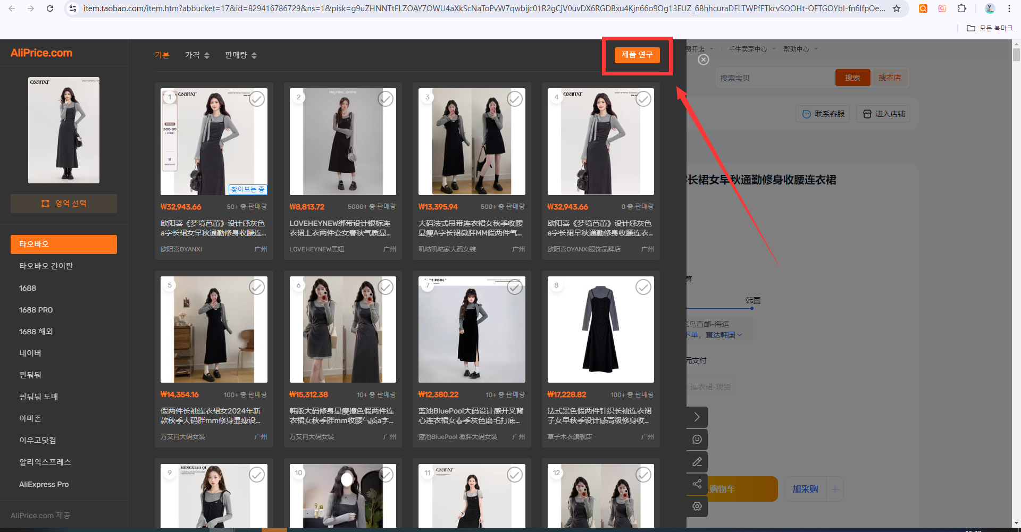Click the 进入店铺 enter shop button
1021x532 pixels.
pyautogui.click(x=883, y=114)
